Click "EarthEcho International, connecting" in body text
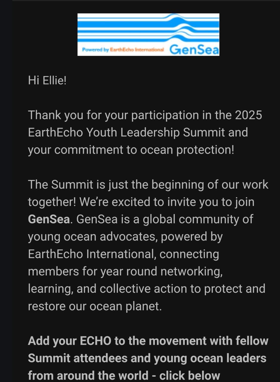Screen dimensions: 280x382 [x=123, y=254]
